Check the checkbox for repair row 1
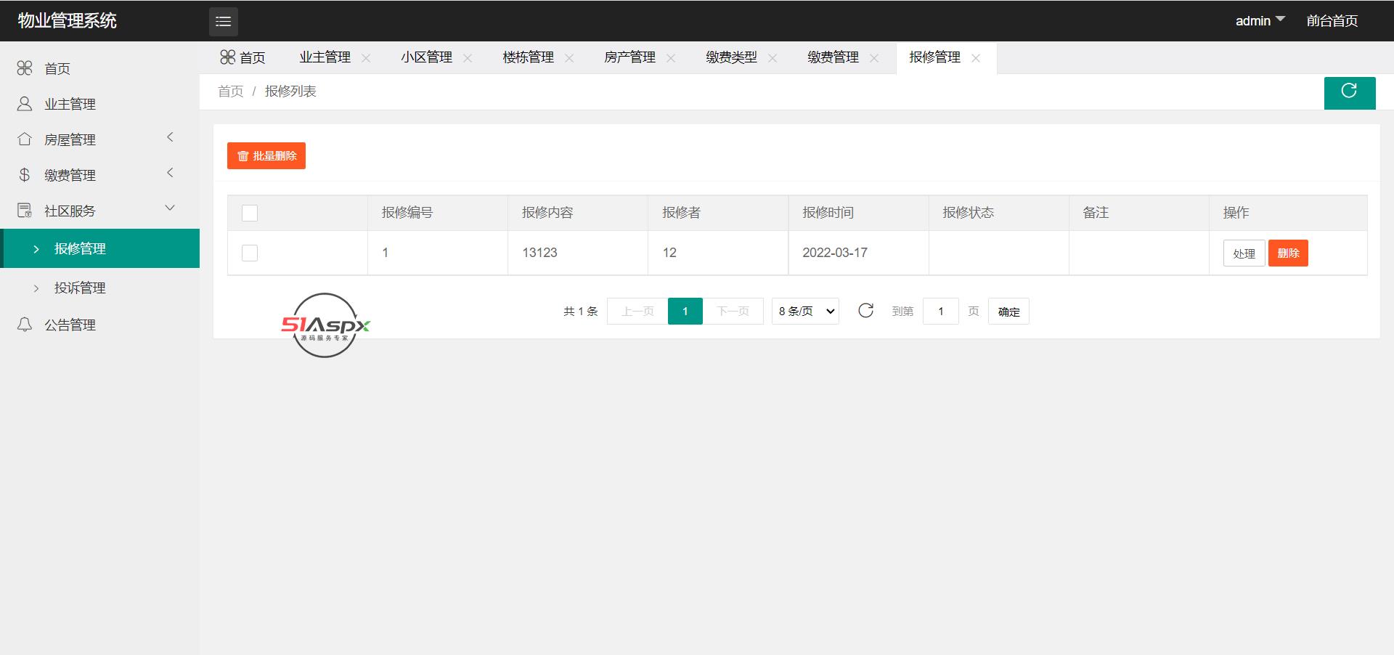1394x655 pixels. click(x=250, y=253)
